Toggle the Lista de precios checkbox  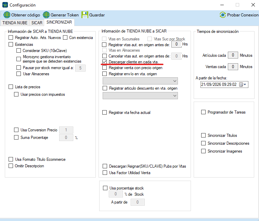[11, 87]
